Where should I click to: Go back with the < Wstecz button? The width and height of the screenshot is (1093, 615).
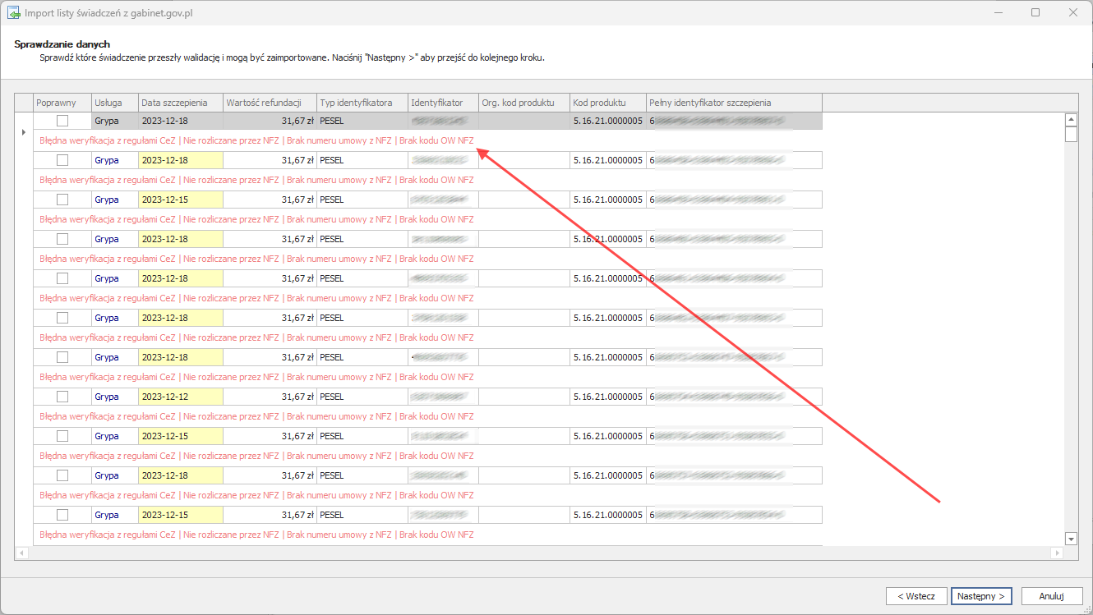pyautogui.click(x=916, y=596)
